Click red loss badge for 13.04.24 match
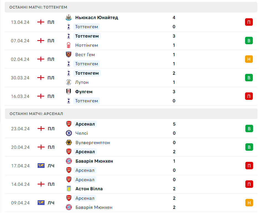 tap(249, 22)
